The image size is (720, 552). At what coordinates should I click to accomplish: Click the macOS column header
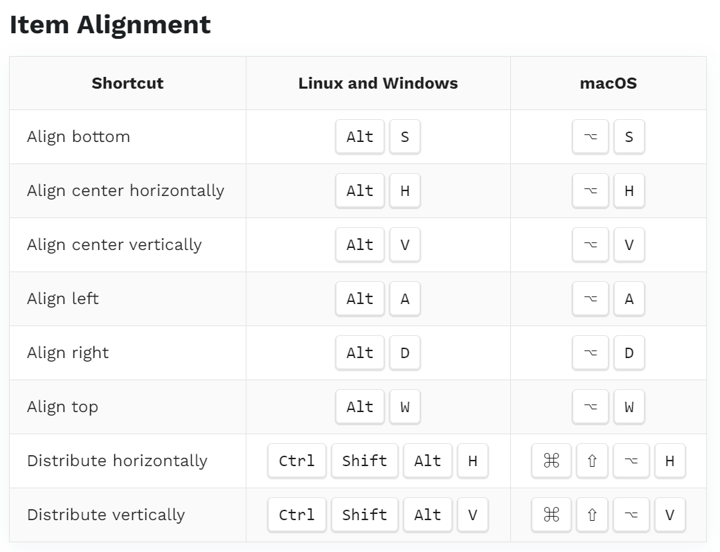click(x=609, y=83)
